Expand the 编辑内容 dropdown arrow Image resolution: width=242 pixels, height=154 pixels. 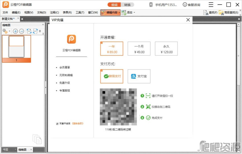[119, 13]
